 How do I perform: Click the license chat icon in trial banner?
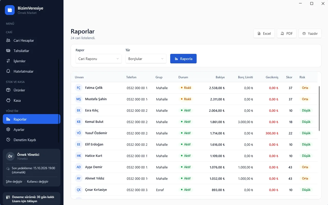(8, 197)
